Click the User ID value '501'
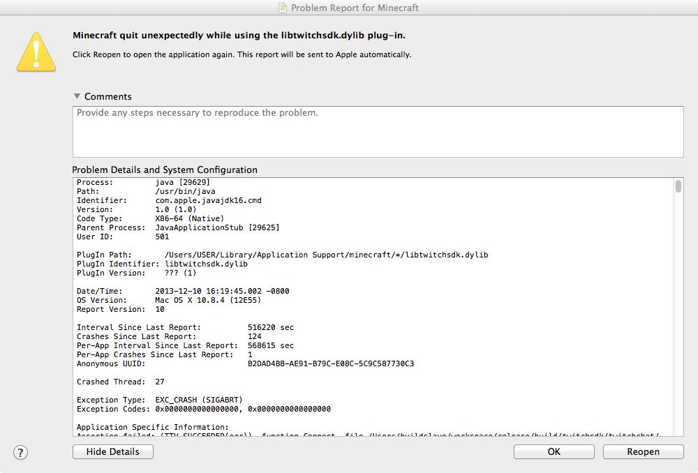 point(162,236)
